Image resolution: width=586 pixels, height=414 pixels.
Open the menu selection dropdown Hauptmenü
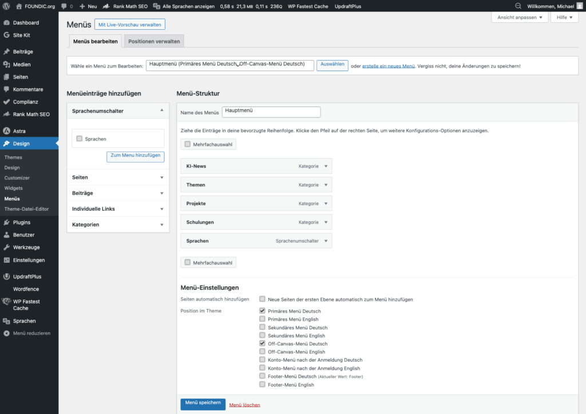(230, 65)
